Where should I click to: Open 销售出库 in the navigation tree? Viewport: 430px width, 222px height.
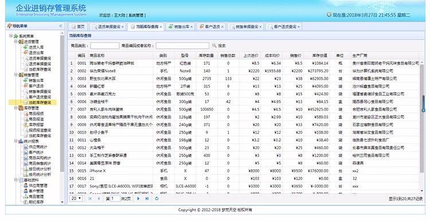tap(36, 80)
